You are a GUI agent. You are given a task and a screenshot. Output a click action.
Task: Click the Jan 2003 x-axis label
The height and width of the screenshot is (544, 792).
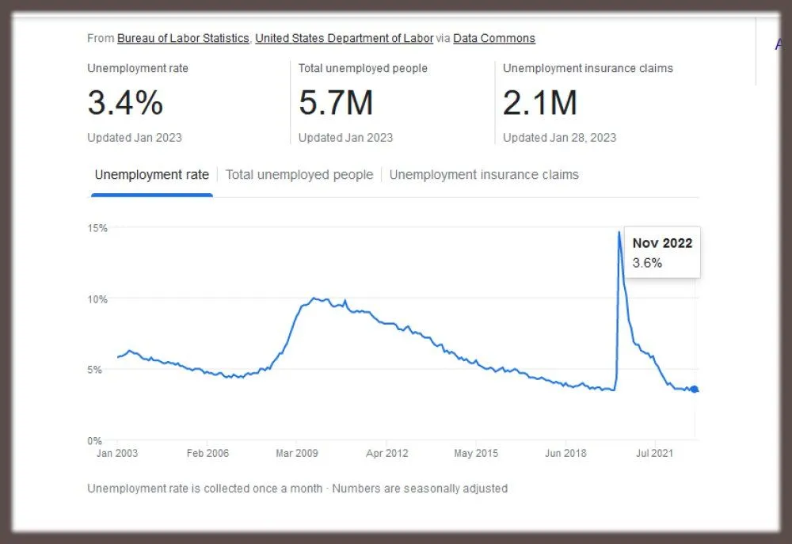(x=117, y=454)
